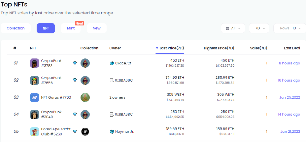Click the diamond icon beside Bored Ape Yacht Club #5269
The width and height of the screenshot is (306, 142).
click(x=75, y=132)
